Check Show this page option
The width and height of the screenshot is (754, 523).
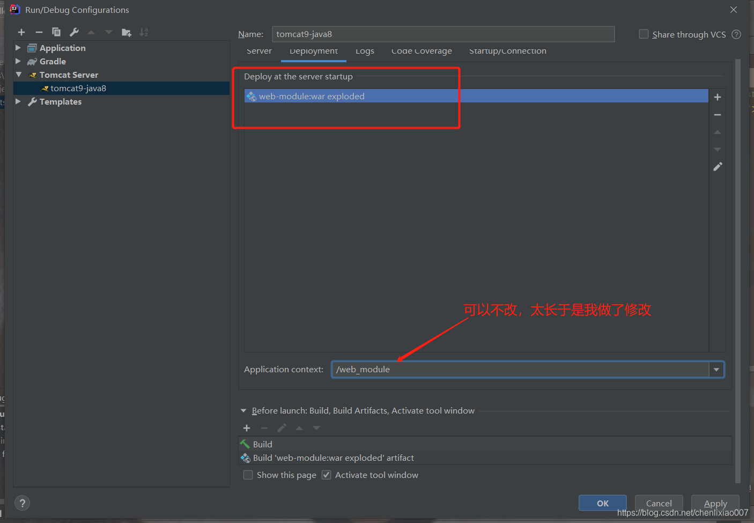coord(248,475)
